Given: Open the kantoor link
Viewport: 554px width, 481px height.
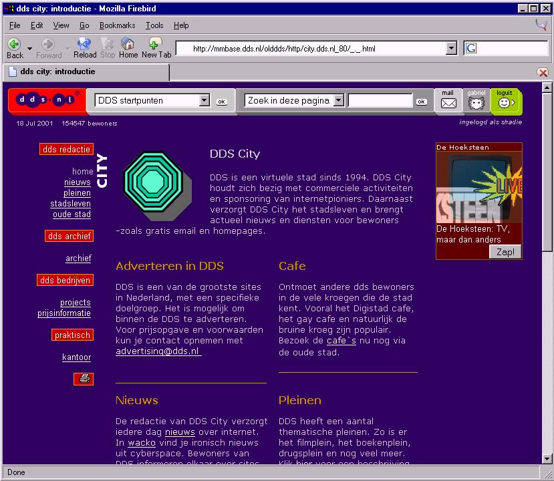Looking at the screenshot, I should pos(76,357).
